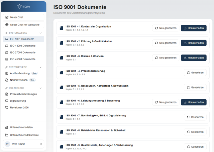Image resolution: width=214 pixels, height=152 pixels.
Task: Collapse the SYSTEMAUFBAU section chevron
Action: click(41, 33)
